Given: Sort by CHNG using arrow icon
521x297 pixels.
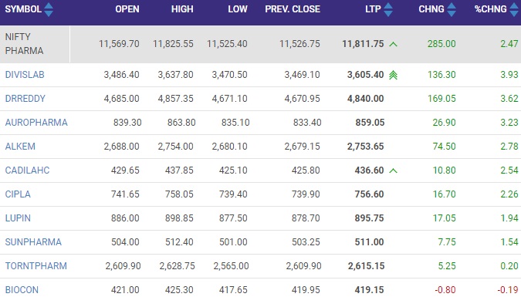Looking at the screenshot, I should 452,9.
